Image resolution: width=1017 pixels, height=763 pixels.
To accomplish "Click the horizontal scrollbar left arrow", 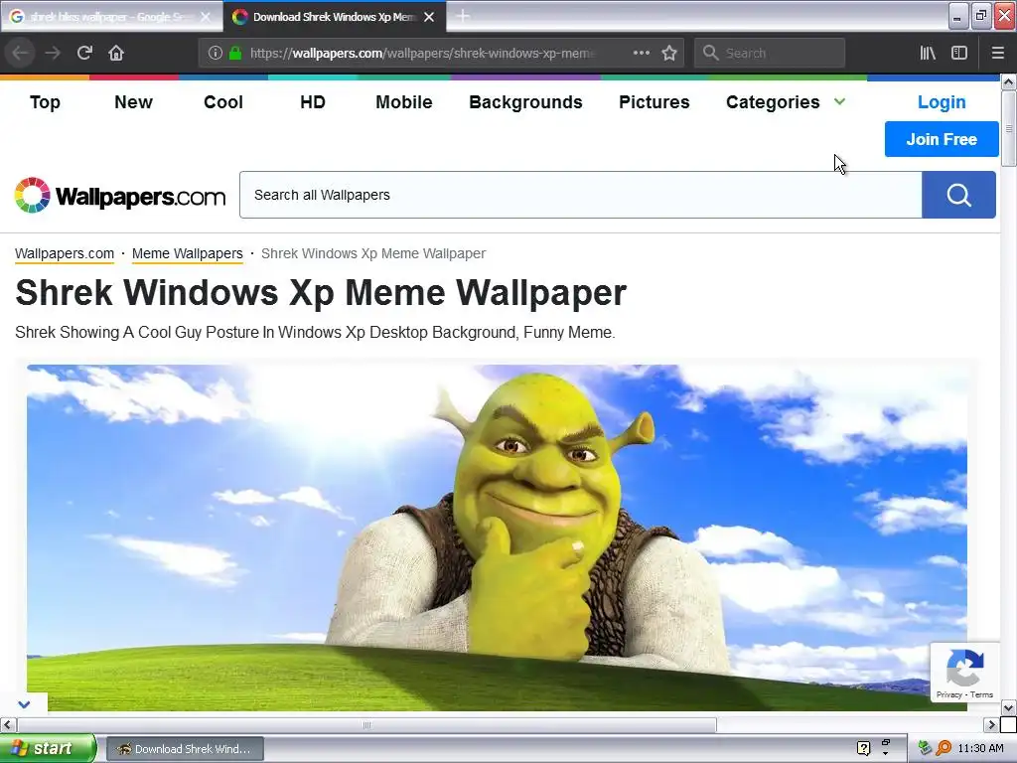I will pos(8,724).
